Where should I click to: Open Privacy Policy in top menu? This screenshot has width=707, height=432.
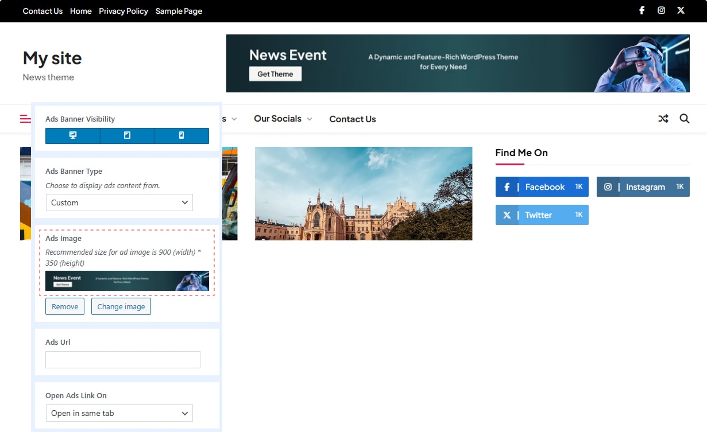pyautogui.click(x=123, y=11)
